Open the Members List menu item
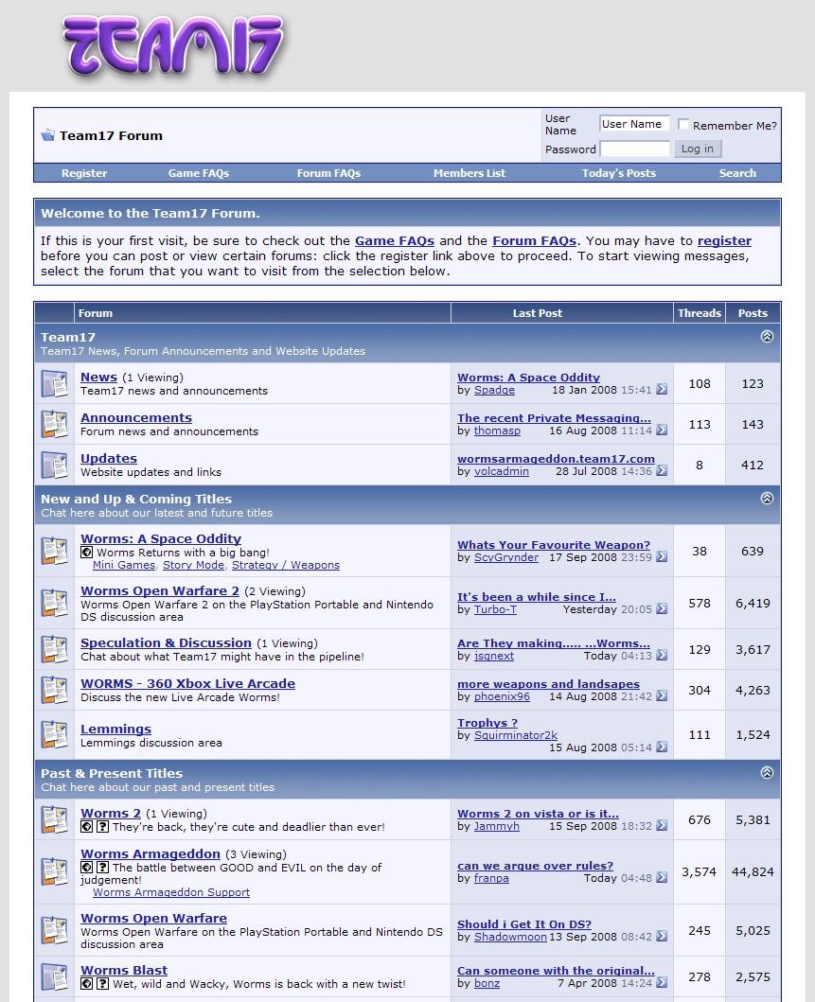Screen dimensions: 815x1002 click(470, 173)
